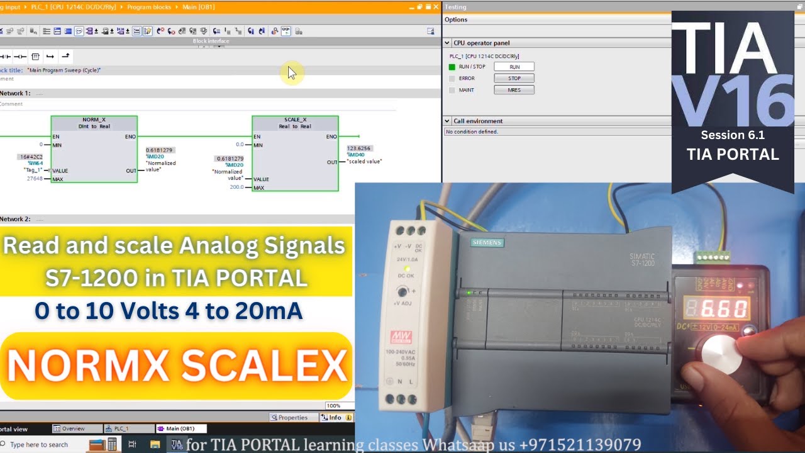The height and width of the screenshot is (453, 805).
Task: Insert an output coil from favorites bar
Action: 20,57
